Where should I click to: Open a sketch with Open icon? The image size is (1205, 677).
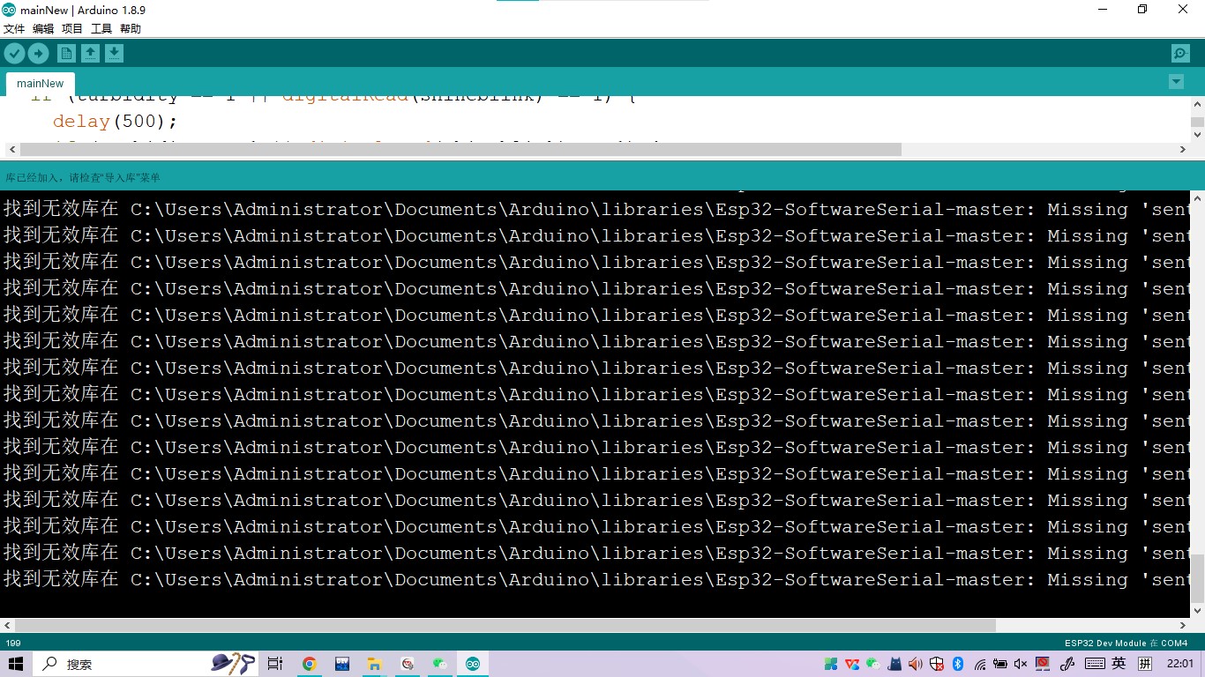(x=90, y=54)
